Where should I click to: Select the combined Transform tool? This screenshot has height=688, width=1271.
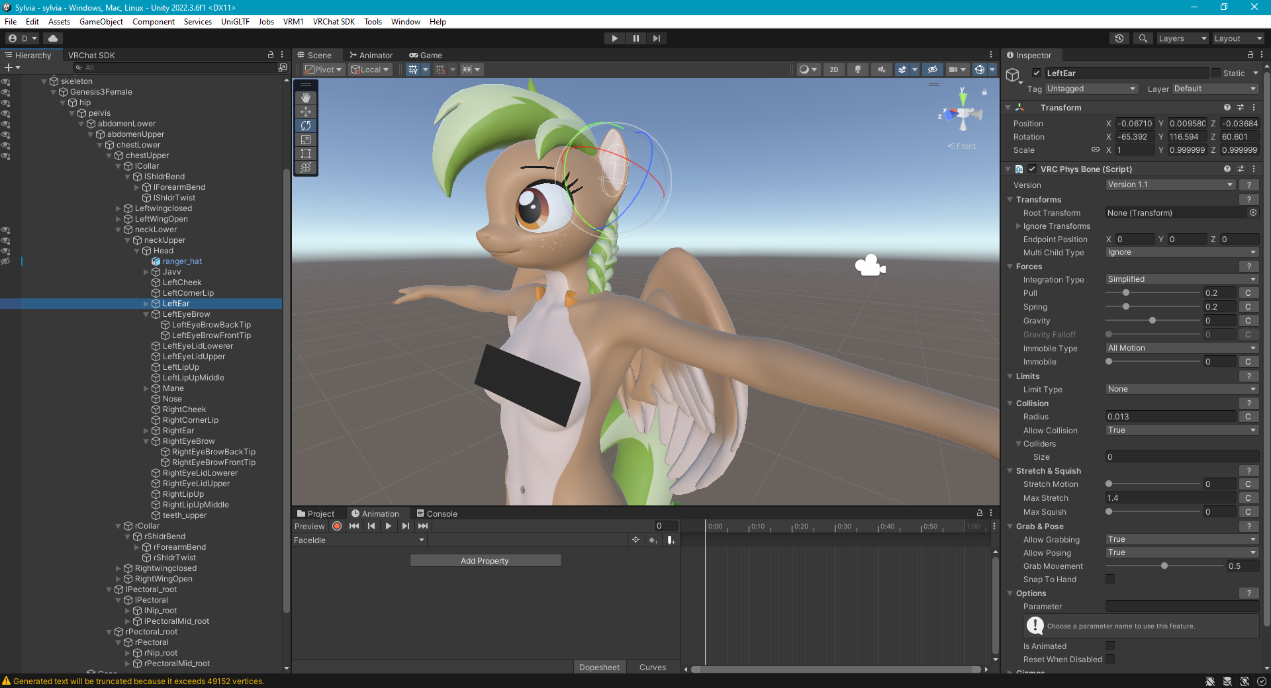305,167
